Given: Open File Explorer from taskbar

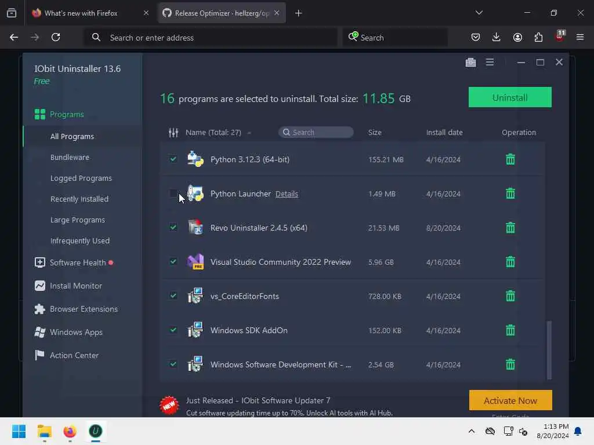Looking at the screenshot, I should coord(44,431).
